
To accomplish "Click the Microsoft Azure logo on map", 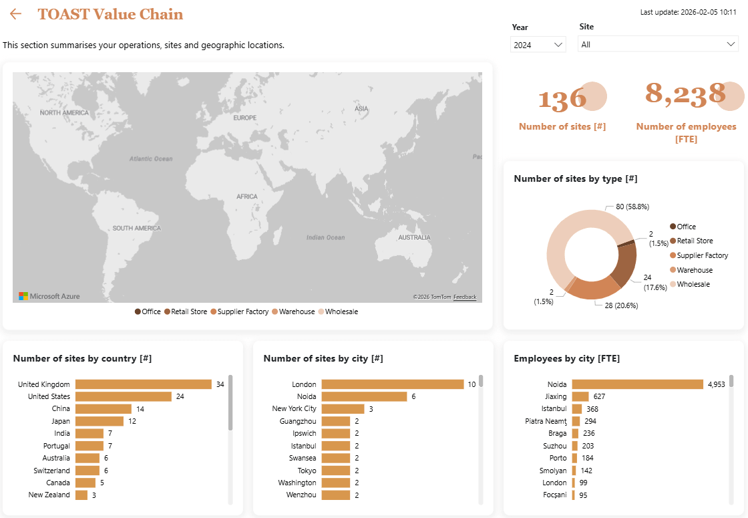I will click(49, 296).
